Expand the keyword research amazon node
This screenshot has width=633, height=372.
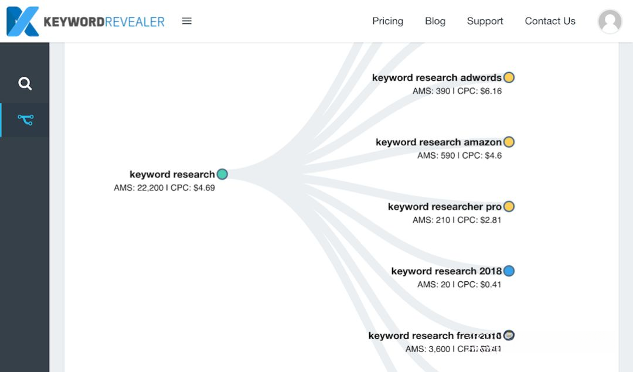pyautogui.click(x=509, y=142)
